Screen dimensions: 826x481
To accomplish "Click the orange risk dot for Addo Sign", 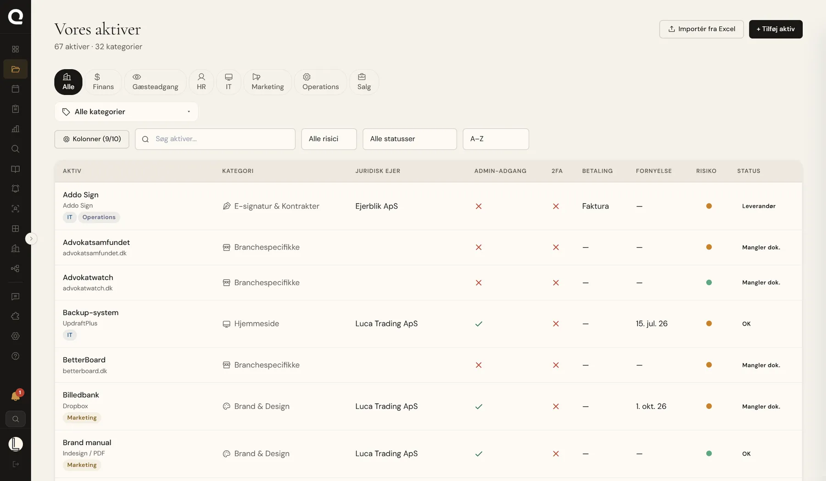I will pos(709,206).
